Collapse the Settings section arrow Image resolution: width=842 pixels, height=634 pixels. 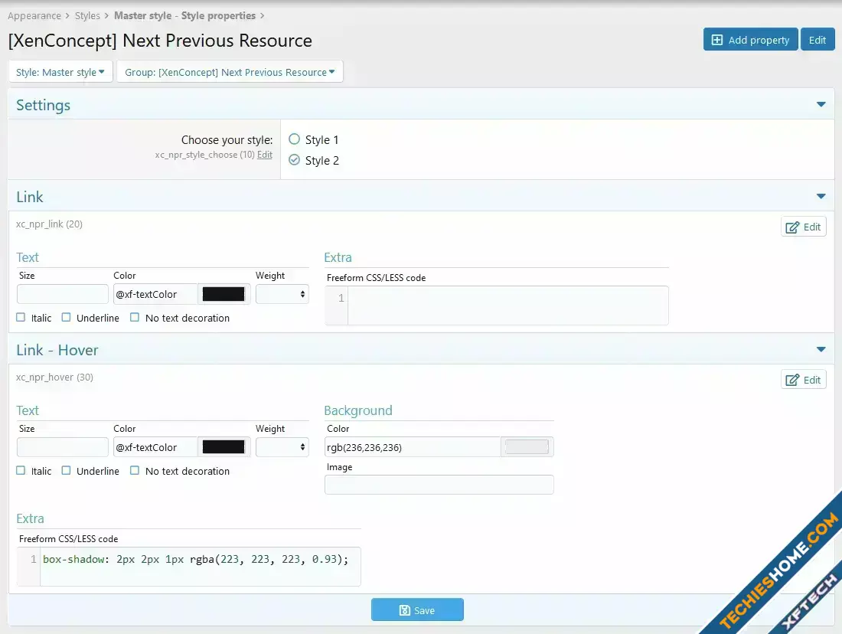pos(821,105)
